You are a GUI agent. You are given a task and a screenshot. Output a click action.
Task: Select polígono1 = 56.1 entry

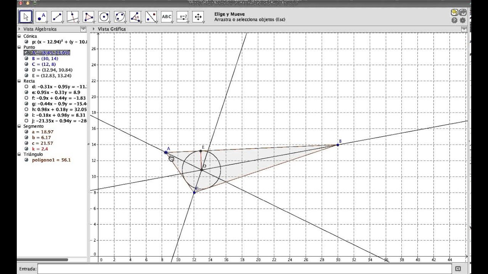51,160
